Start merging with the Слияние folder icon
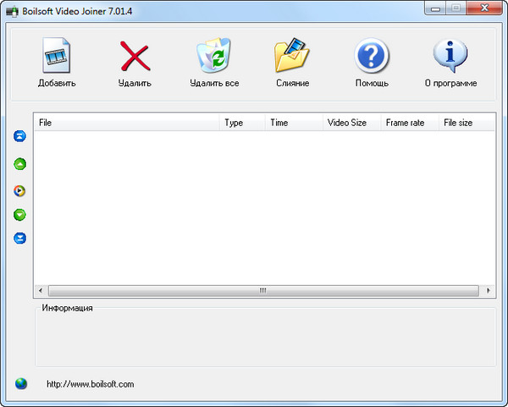Image resolution: width=508 pixels, height=407 pixels. (x=292, y=57)
